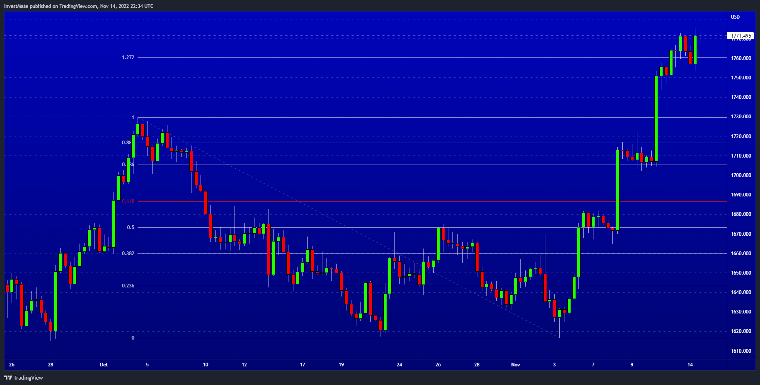Click the 1670.000 price axis label
This screenshot has height=385, width=760.
[741, 234]
